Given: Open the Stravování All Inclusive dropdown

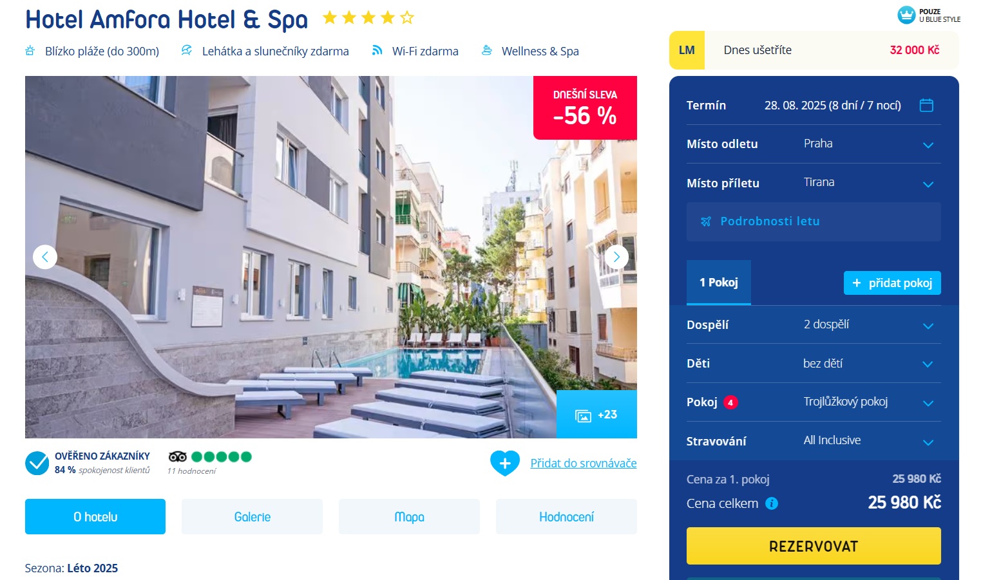Looking at the screenshot, I should click(814, 441).
